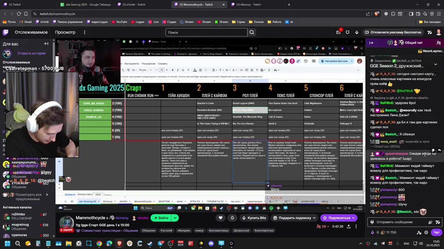The image size is (444, 249).
Task: Open the Gmail bookmark
Action: (25, 22)
